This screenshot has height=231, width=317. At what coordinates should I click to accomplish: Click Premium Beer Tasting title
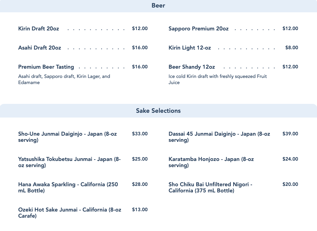coord(46,67)
